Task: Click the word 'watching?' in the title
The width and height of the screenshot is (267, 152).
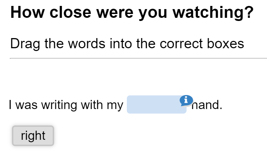Action: [213, 13]
